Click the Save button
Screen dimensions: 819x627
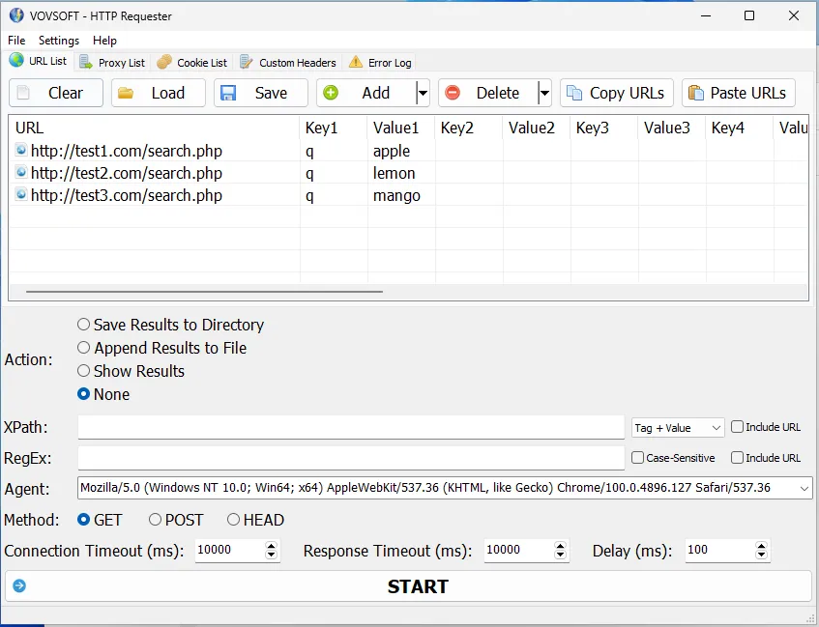pyautogui.click(x=261, y=93)
